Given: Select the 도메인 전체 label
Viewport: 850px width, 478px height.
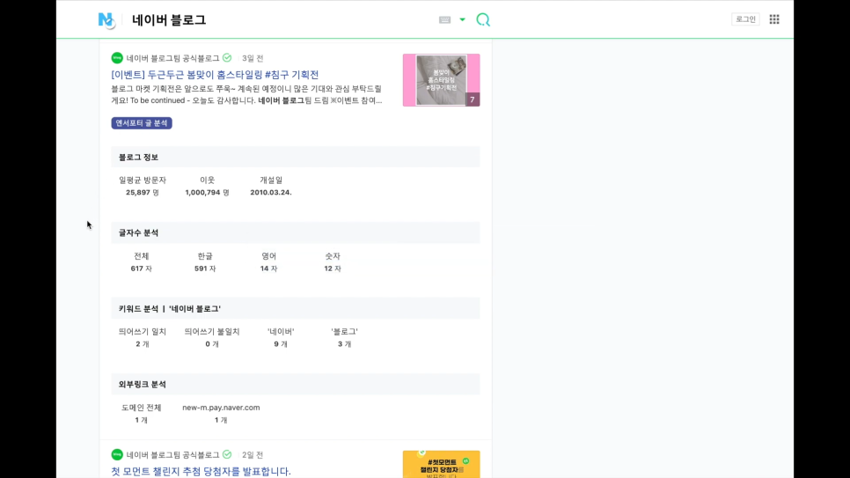Looking at the screenshot, I should click(x=142, y=408).
